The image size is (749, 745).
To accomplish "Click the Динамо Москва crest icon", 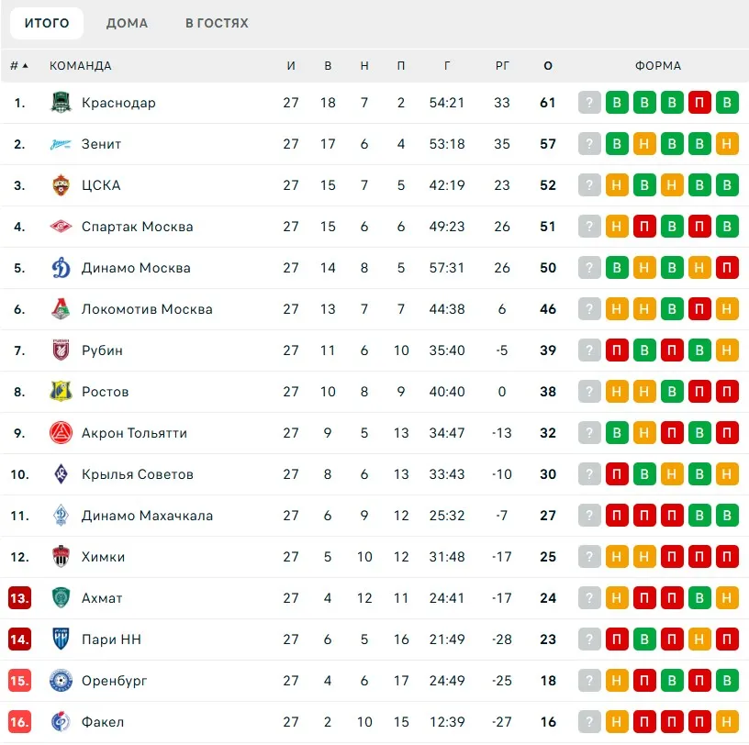I will coord(61,268).
